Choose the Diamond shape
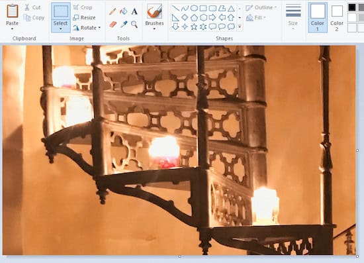364x263 pixels. pyautogui.click(x=185, y=17)
